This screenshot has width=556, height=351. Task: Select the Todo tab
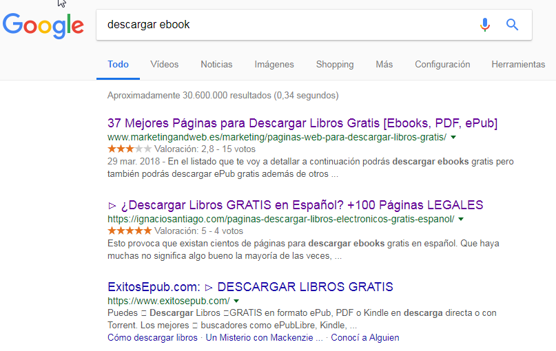coord(118,65)
